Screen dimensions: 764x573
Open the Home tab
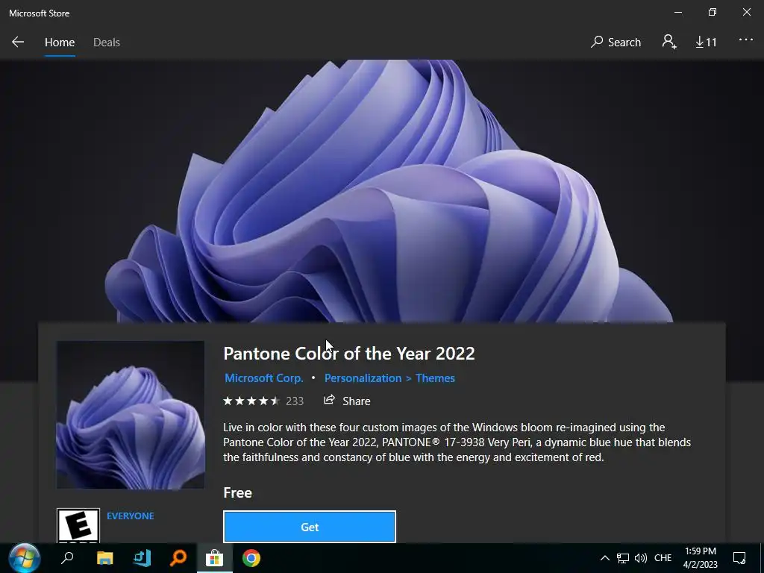click(60, 43)
